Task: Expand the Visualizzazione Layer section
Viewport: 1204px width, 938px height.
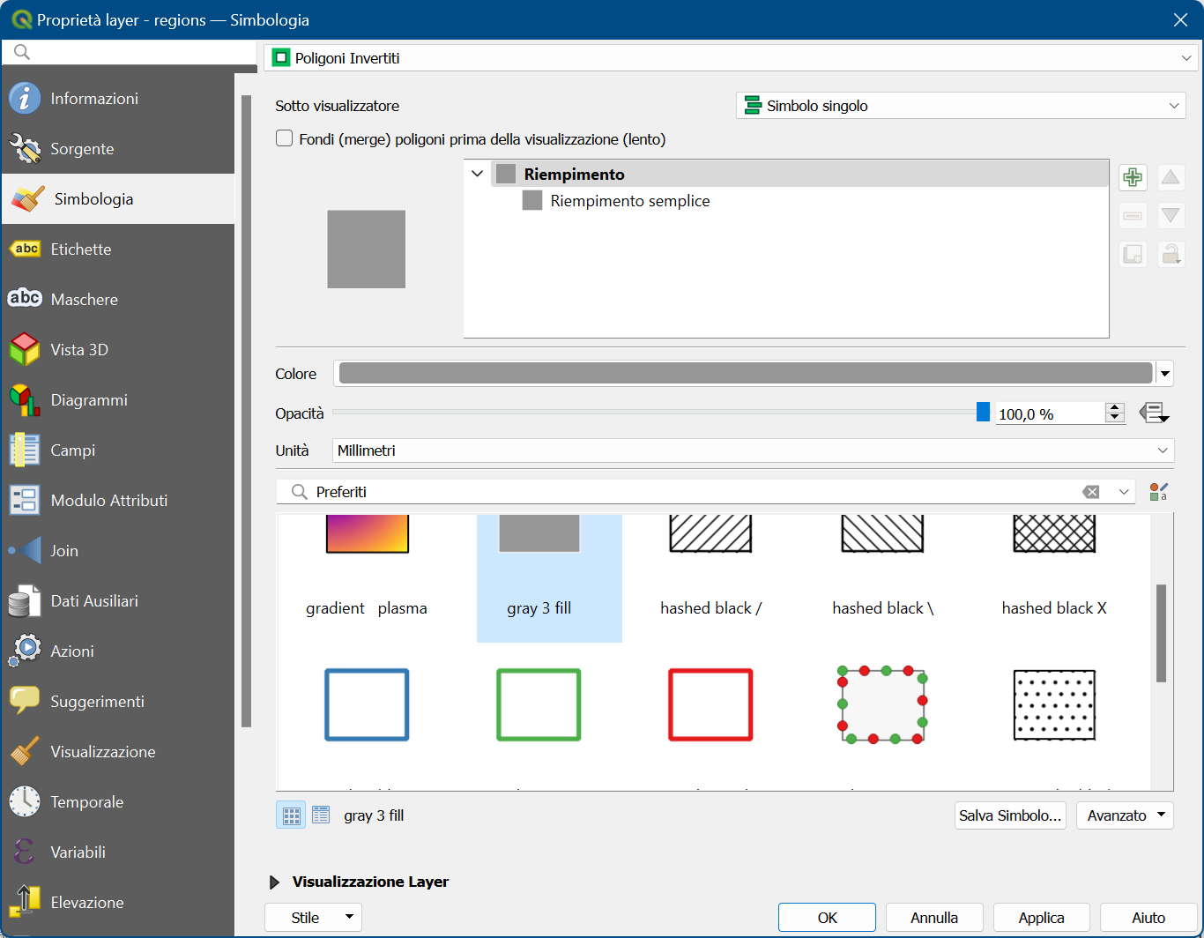Action: pos(274,882)
